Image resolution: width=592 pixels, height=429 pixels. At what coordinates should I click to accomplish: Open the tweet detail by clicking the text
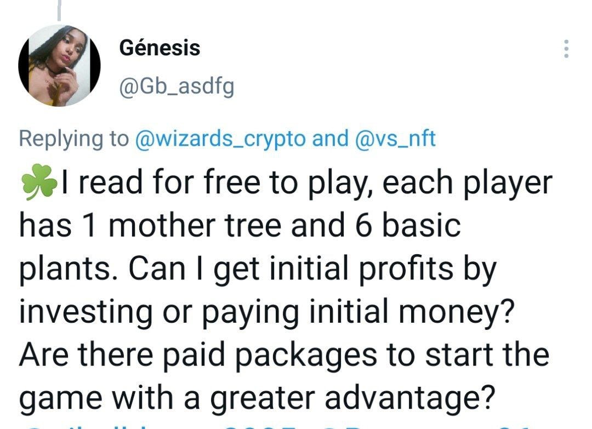[x=274, y=268]
